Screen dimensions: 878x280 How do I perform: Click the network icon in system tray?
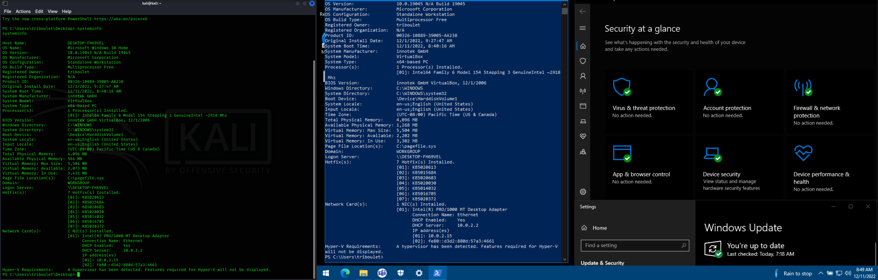tap(839, 273)
